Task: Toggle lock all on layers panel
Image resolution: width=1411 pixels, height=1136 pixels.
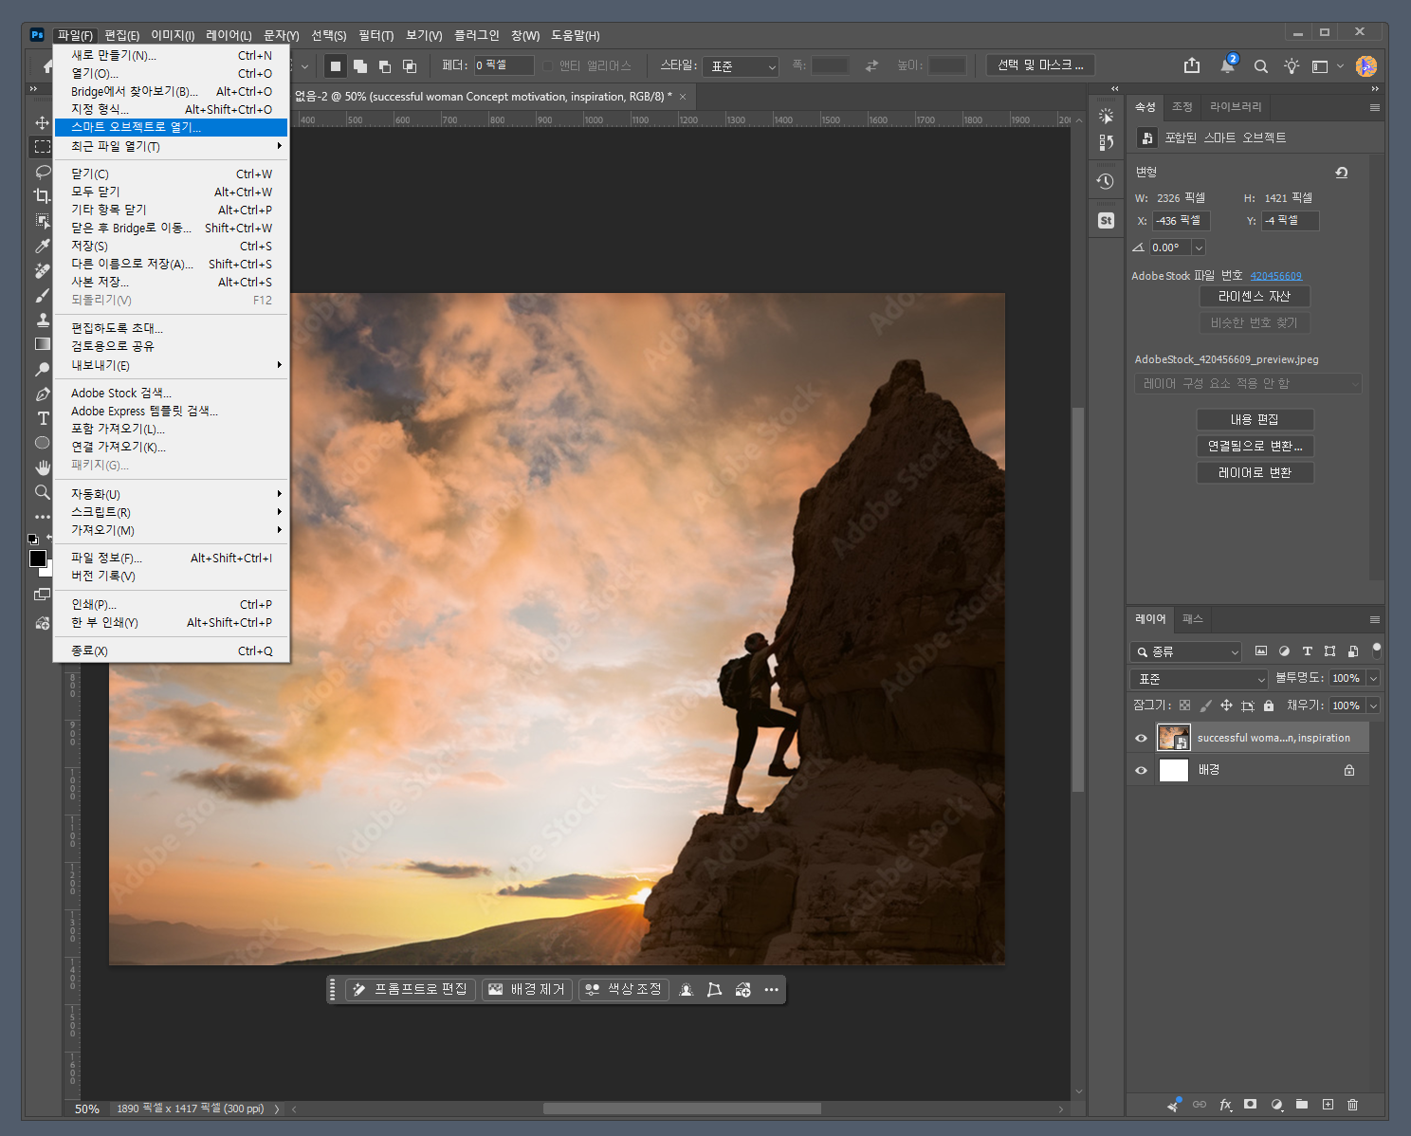Action: tap(1269, 705)
